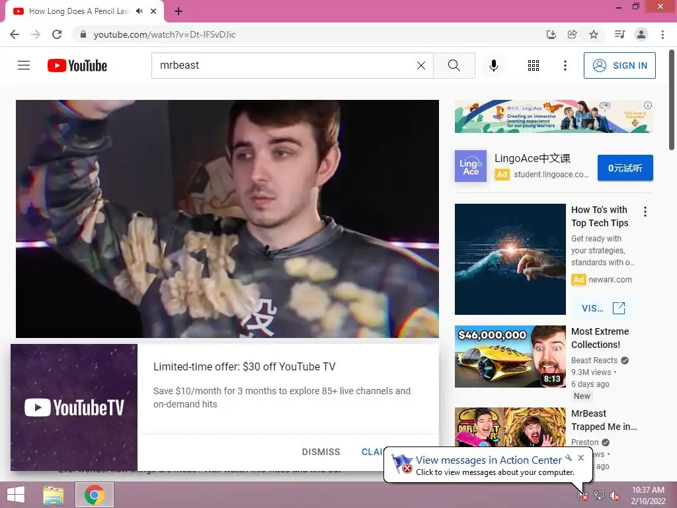Click the external link icon beside VIS...
Viewport: 677px width, 508px height.
[x=619, y=308]
